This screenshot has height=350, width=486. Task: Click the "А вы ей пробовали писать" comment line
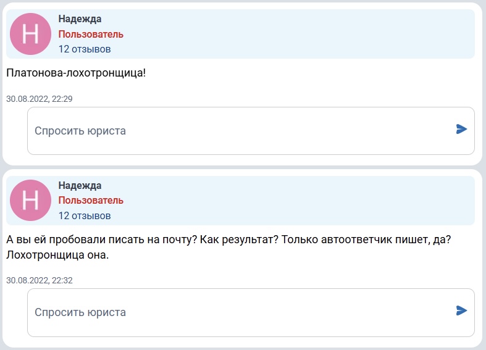[x=228, y=240]
